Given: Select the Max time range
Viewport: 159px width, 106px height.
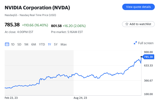Looking at the screenshot, I should click(x=64, y=44).
